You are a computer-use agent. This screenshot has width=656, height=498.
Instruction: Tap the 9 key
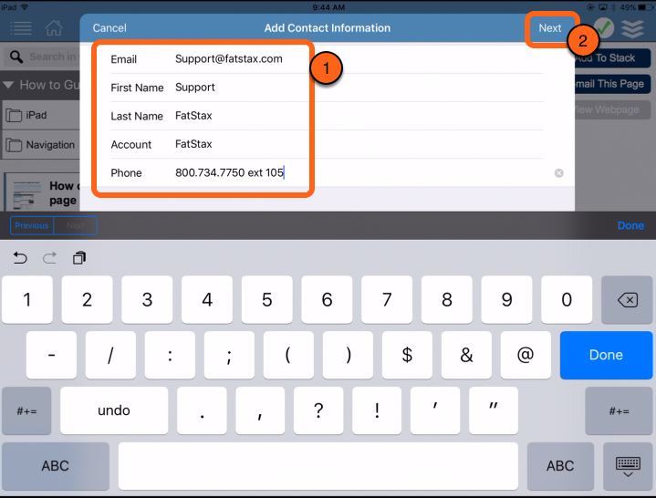coord(506,300)
